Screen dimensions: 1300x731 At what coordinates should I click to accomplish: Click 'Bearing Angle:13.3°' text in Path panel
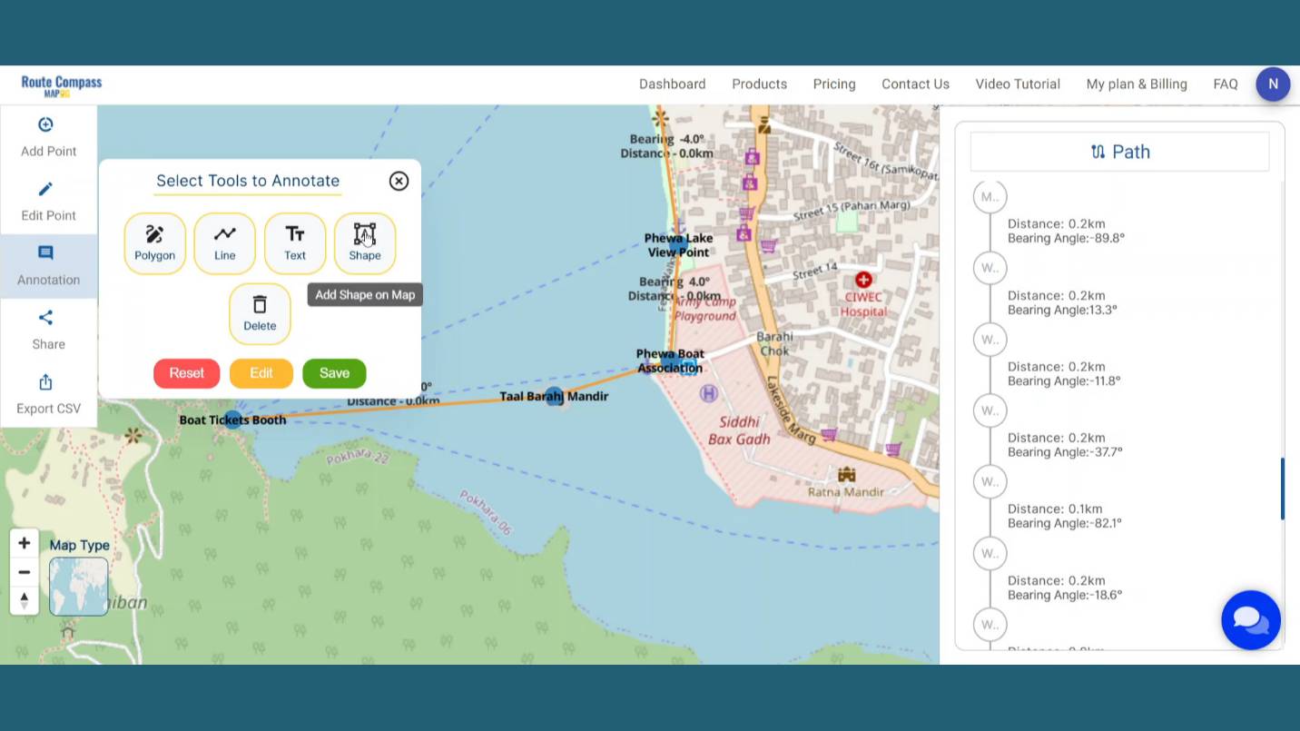(1062, 310)
